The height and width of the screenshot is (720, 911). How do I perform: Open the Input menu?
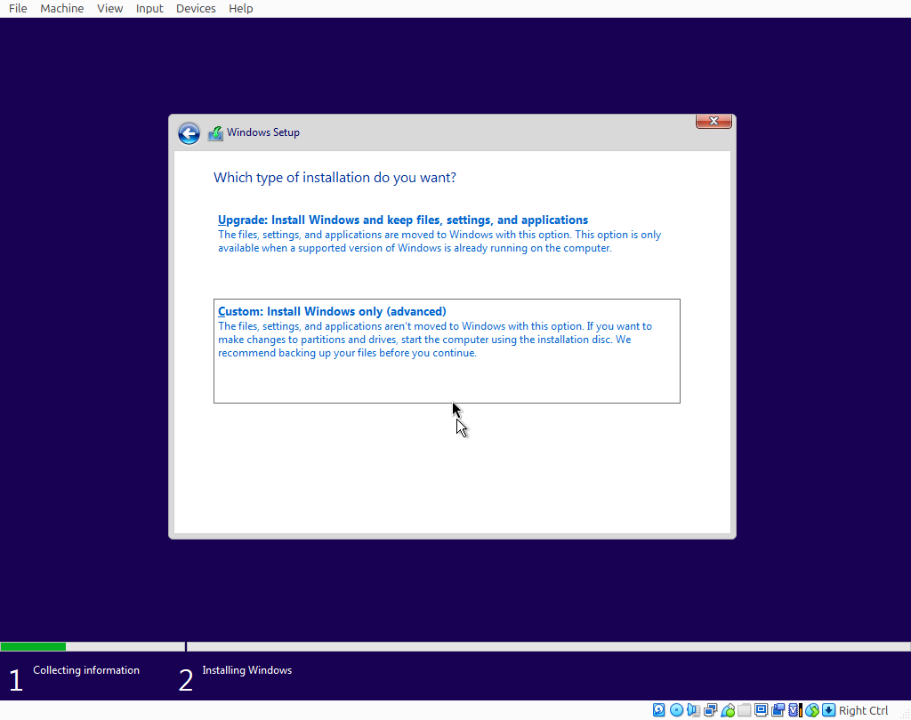pos(149,8)
